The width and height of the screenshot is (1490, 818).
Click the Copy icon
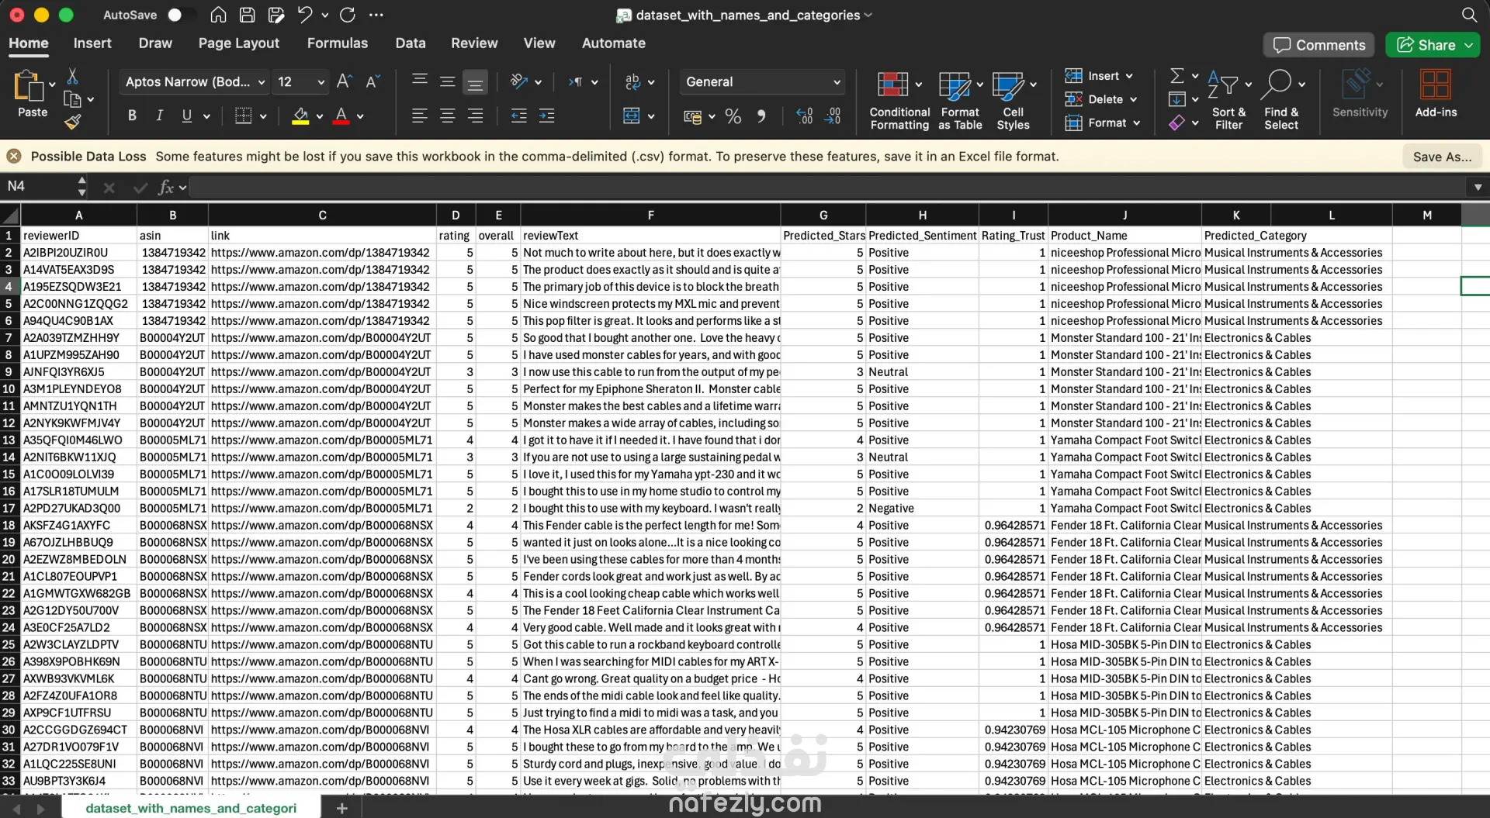tap(72, 99)
